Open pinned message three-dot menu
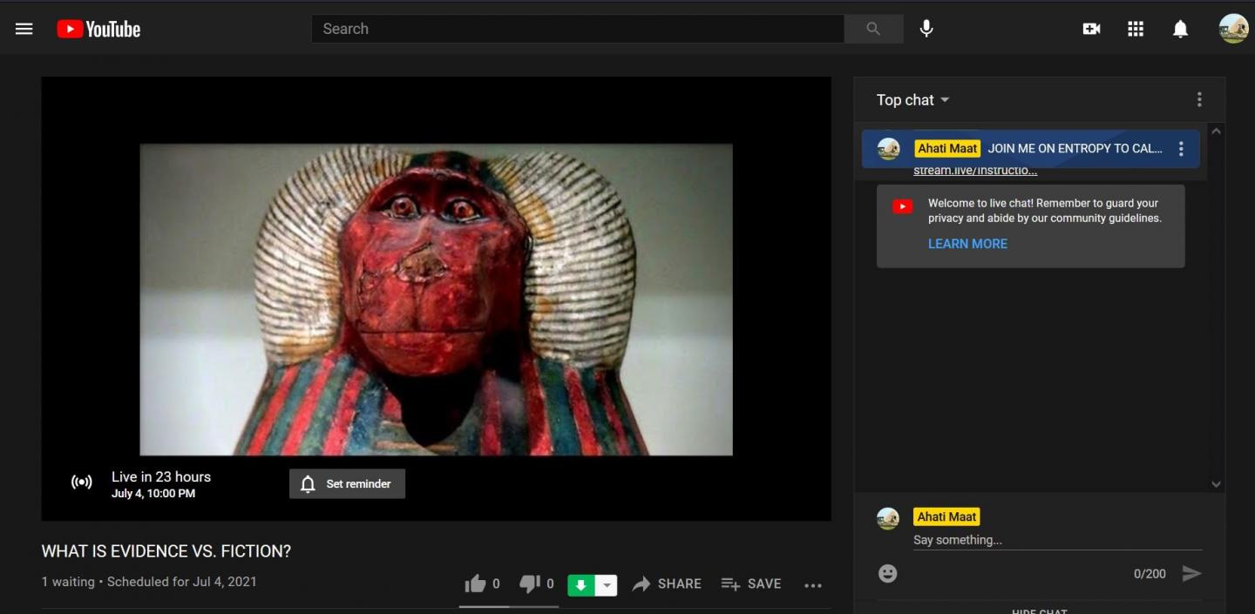This screenshot has height=614, width=1255. (x=1181, y=149)
